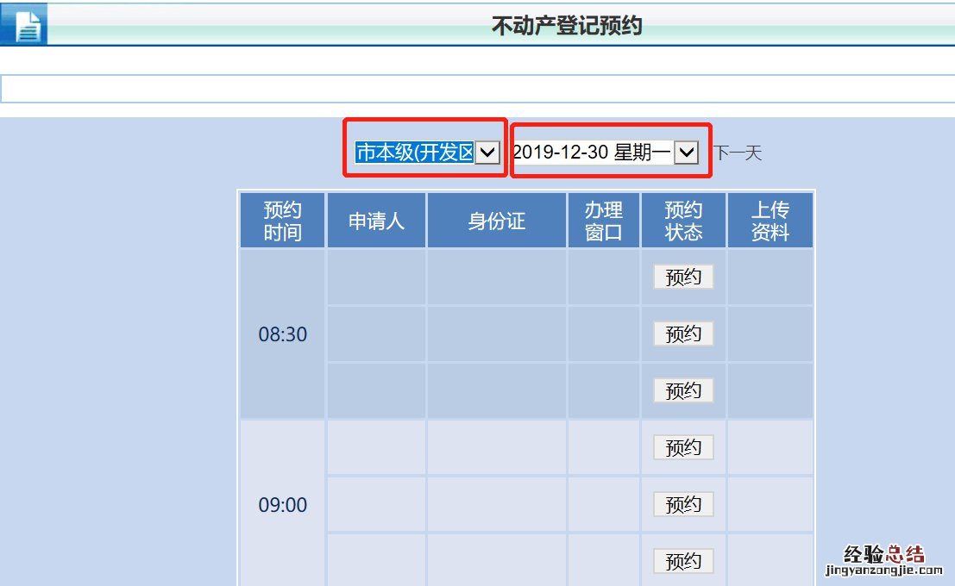
Task: Select the 08:30 time slot cell
Action: [x=282, y=334]
